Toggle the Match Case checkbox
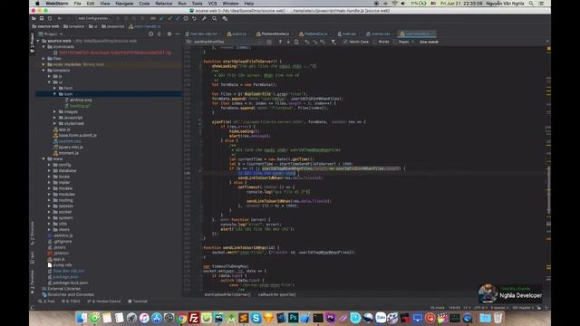 (344, 42)
